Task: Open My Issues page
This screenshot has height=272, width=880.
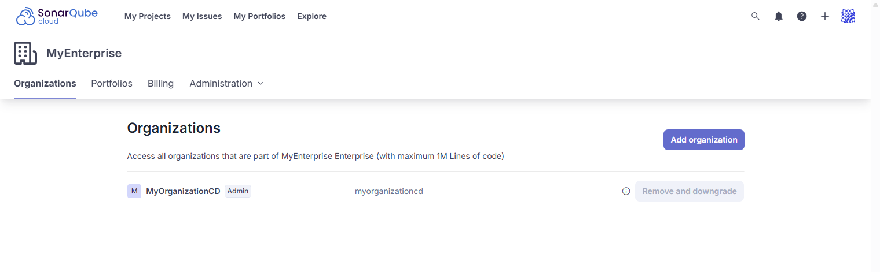Action: pyautogui.click(x=202, y=16)
